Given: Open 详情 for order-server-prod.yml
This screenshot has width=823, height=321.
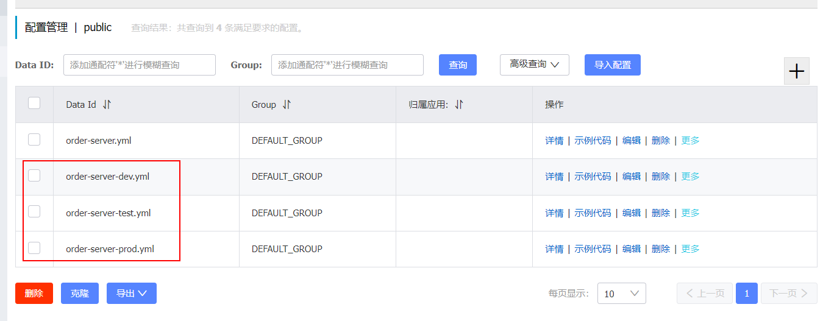Looking at the screenshot, I should coord(554,249).
